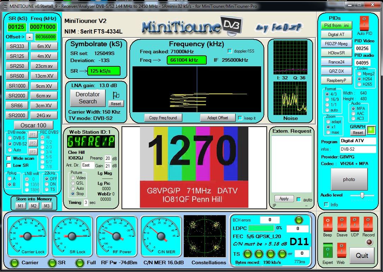
Task: Uncheck the Extern. Request auto checkbox
Action: pyautogui.click(x=299, y=200)
